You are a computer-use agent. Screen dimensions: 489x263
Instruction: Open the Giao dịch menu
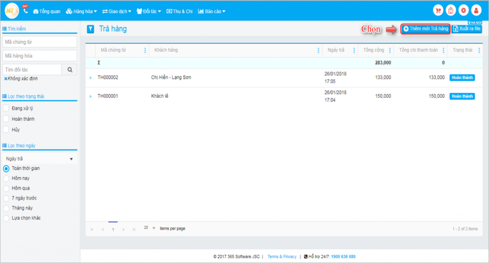click(117, 11)
